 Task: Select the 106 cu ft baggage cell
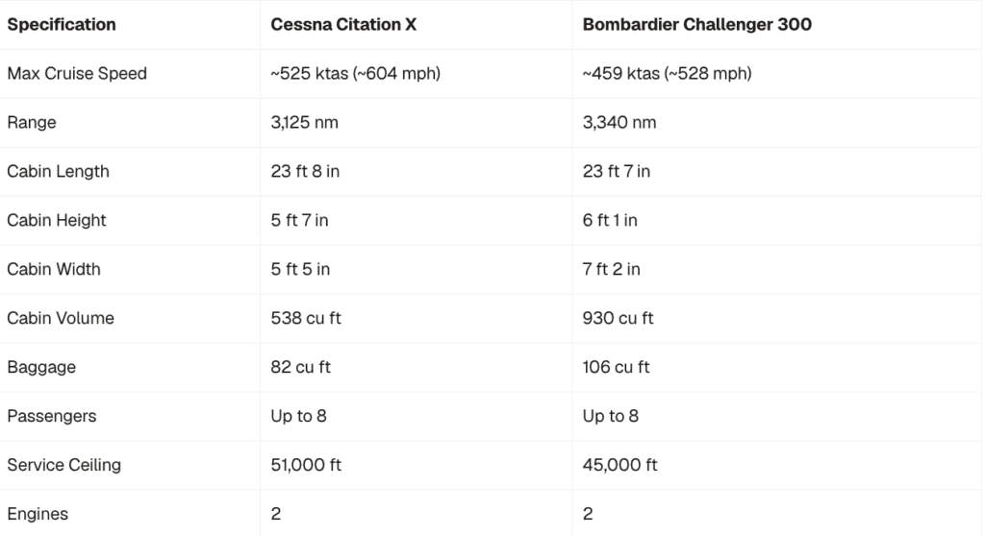pyautogui.click(x=616, y=367)
